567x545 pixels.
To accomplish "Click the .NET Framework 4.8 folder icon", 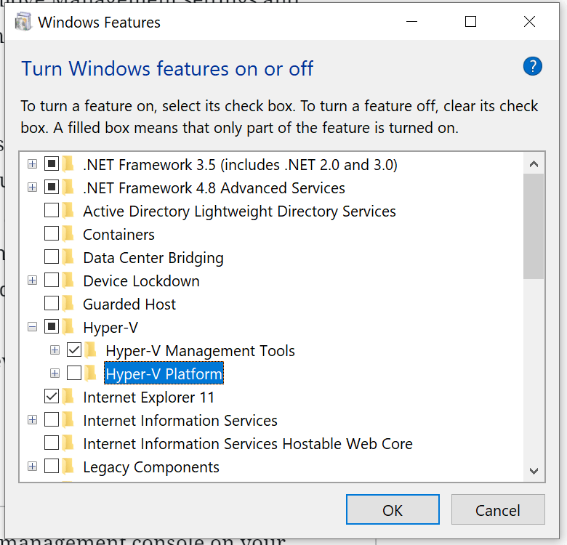I will click(x=68, y=187).
